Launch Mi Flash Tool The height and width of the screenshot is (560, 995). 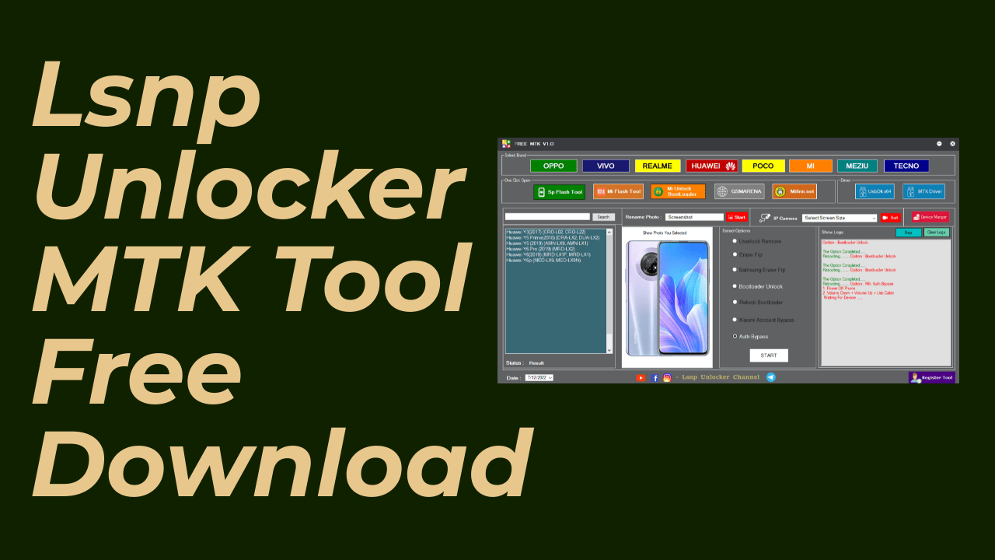618,191
